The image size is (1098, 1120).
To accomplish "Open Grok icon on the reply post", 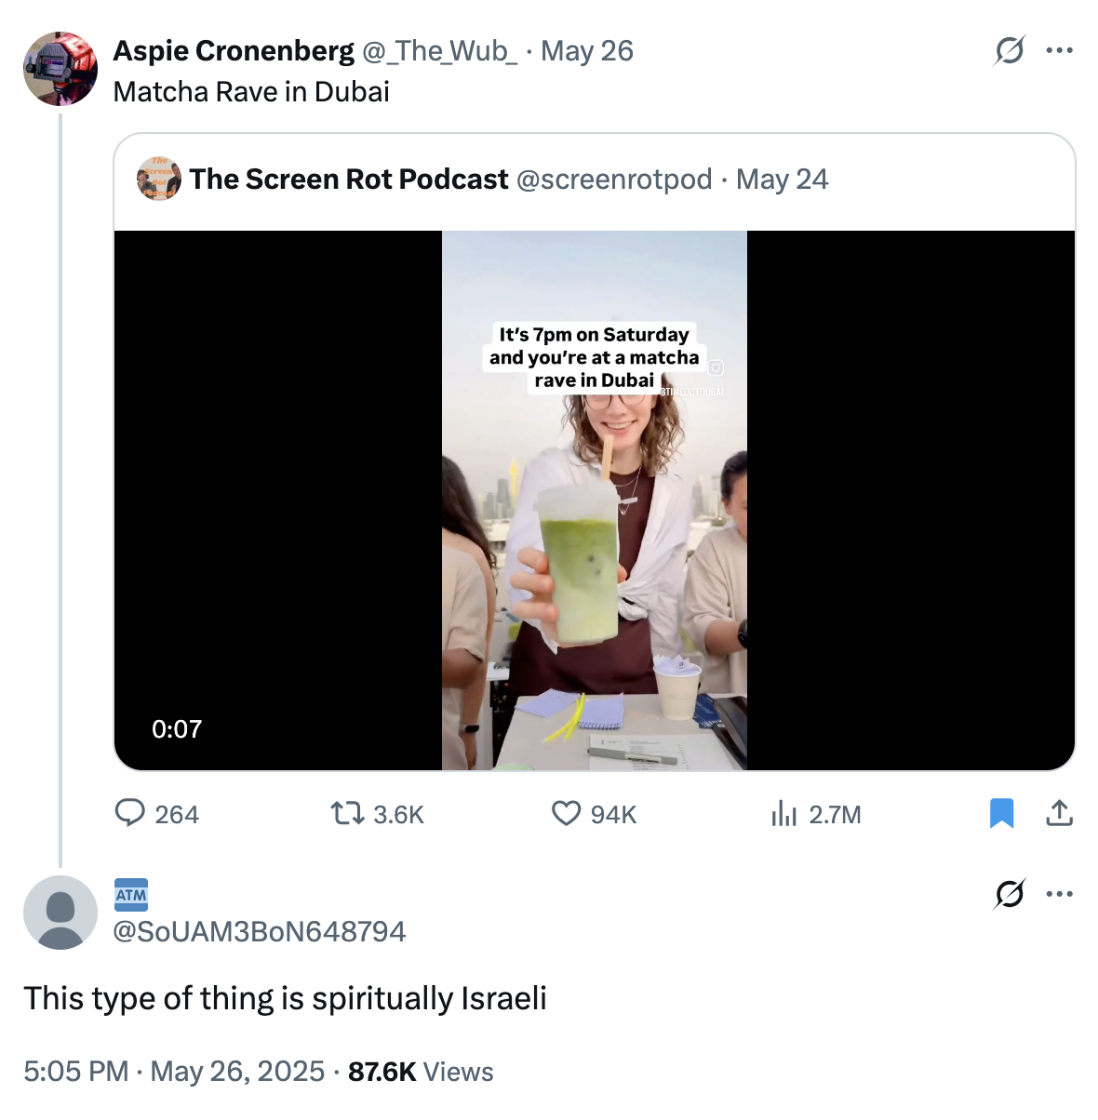I will coord(1010,894).
